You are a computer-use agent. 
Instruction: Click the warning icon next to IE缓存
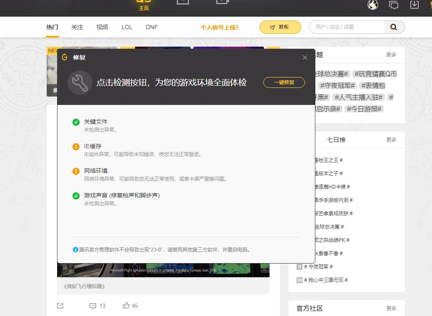[x=75, y=147]
